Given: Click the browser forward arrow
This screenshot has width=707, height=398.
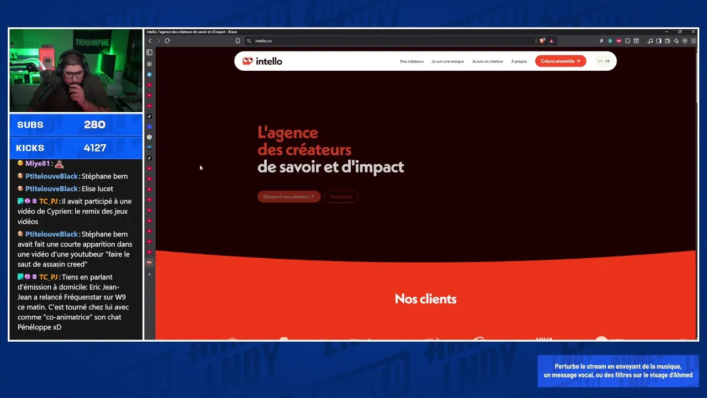Looking at the screenshot, I should (x=158, y=41).
